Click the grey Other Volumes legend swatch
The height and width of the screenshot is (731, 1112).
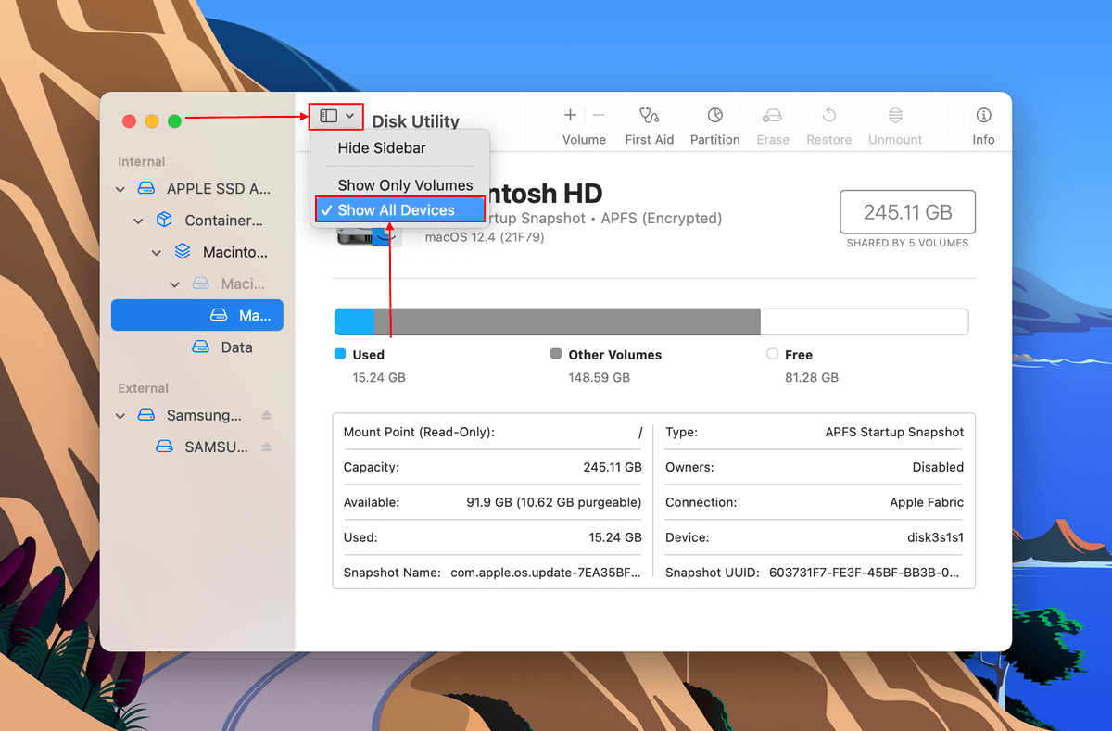point(556,354)
